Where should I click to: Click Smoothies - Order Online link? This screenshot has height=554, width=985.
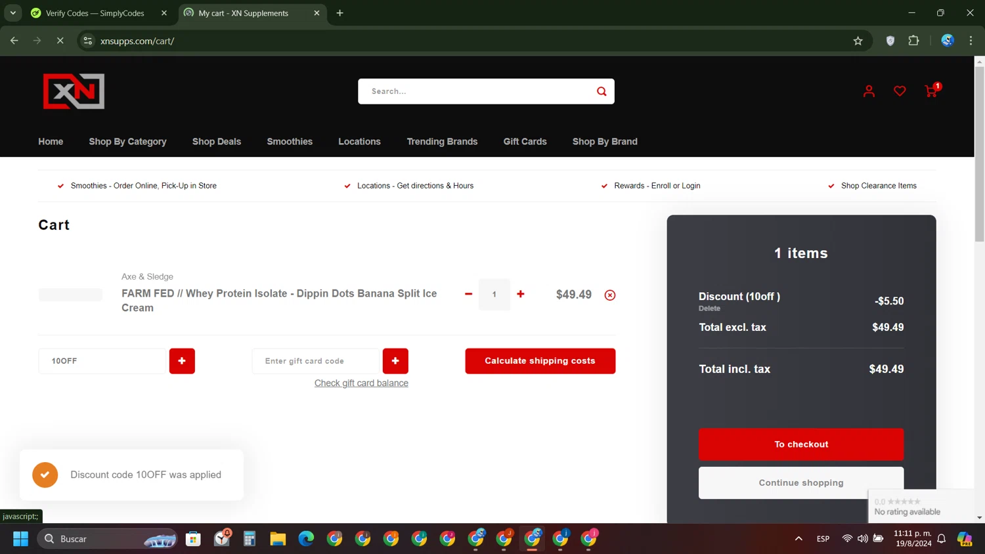point(143,186)
